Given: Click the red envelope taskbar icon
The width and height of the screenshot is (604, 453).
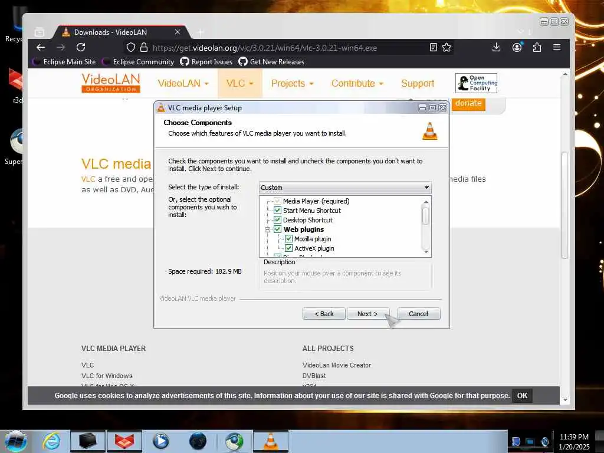Looking at the screenshot, I should pos(124,441).
